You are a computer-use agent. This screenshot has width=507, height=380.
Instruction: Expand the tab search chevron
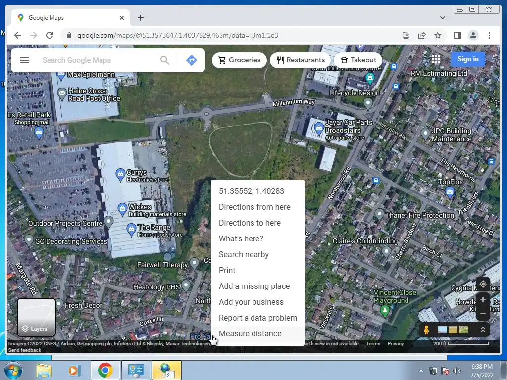443,18
